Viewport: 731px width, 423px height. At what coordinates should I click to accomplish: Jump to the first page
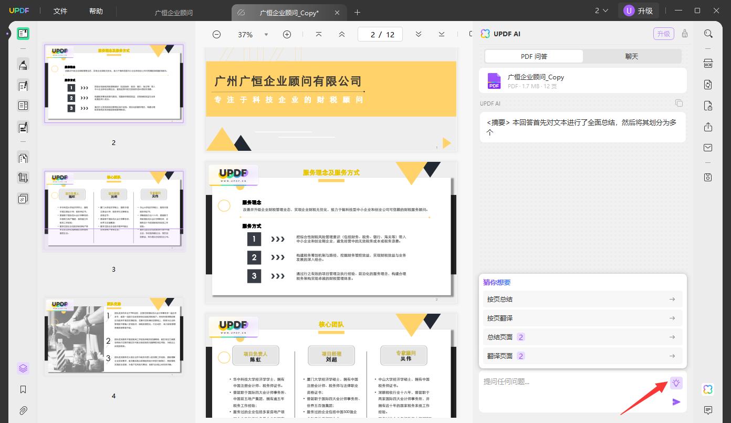coord(319,34)
